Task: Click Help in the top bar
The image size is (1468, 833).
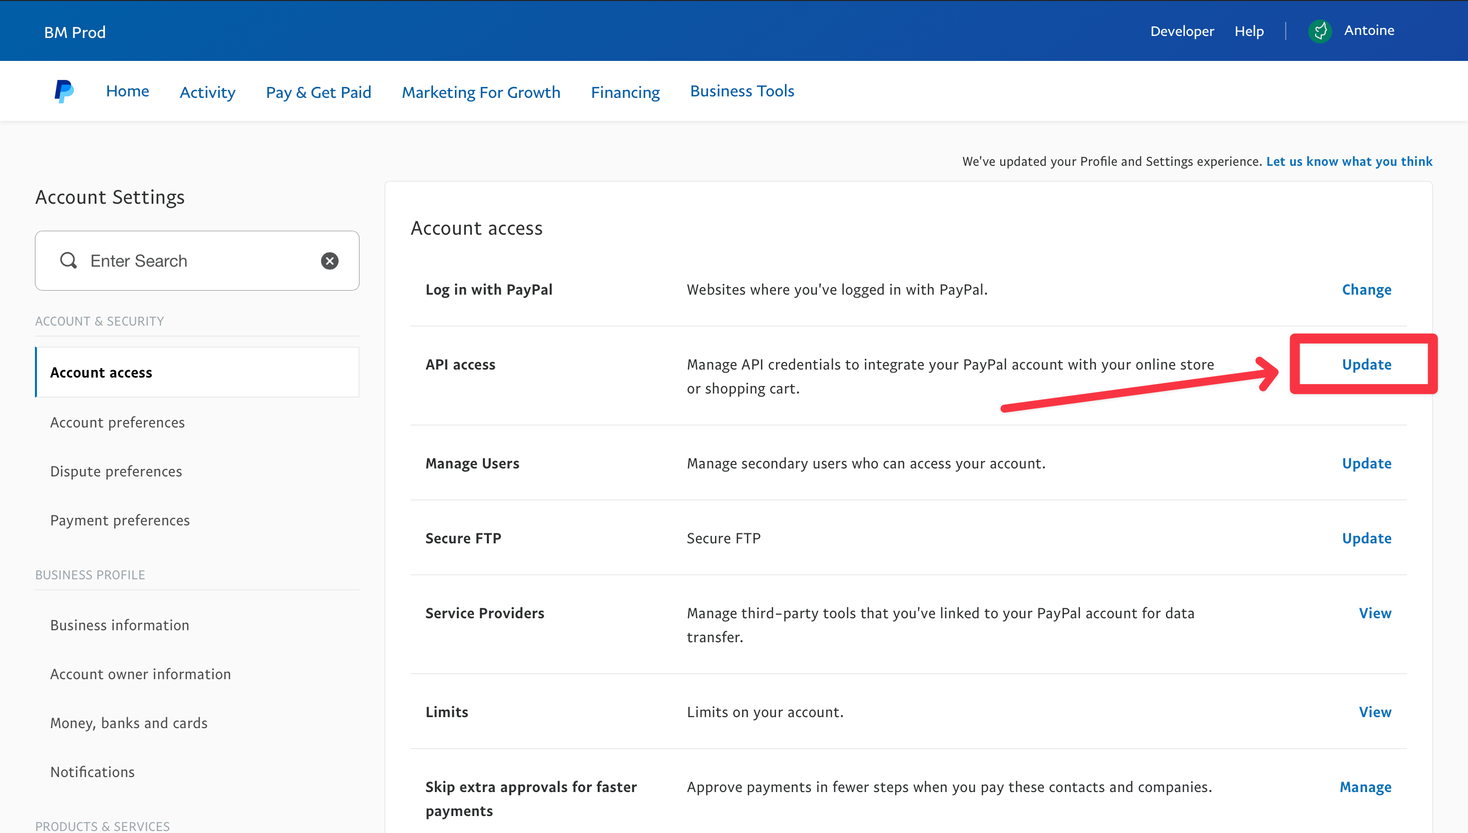Action: point(1249,31)
